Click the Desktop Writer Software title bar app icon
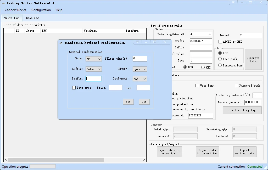 (x=3, y=3)
